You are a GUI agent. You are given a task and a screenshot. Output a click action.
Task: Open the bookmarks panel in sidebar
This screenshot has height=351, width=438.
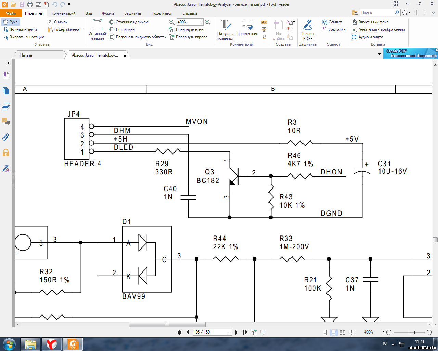(6, 75)
